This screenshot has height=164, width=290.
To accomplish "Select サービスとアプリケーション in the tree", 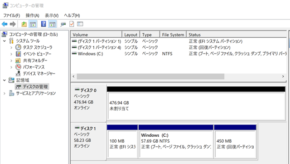I will 36,93.
